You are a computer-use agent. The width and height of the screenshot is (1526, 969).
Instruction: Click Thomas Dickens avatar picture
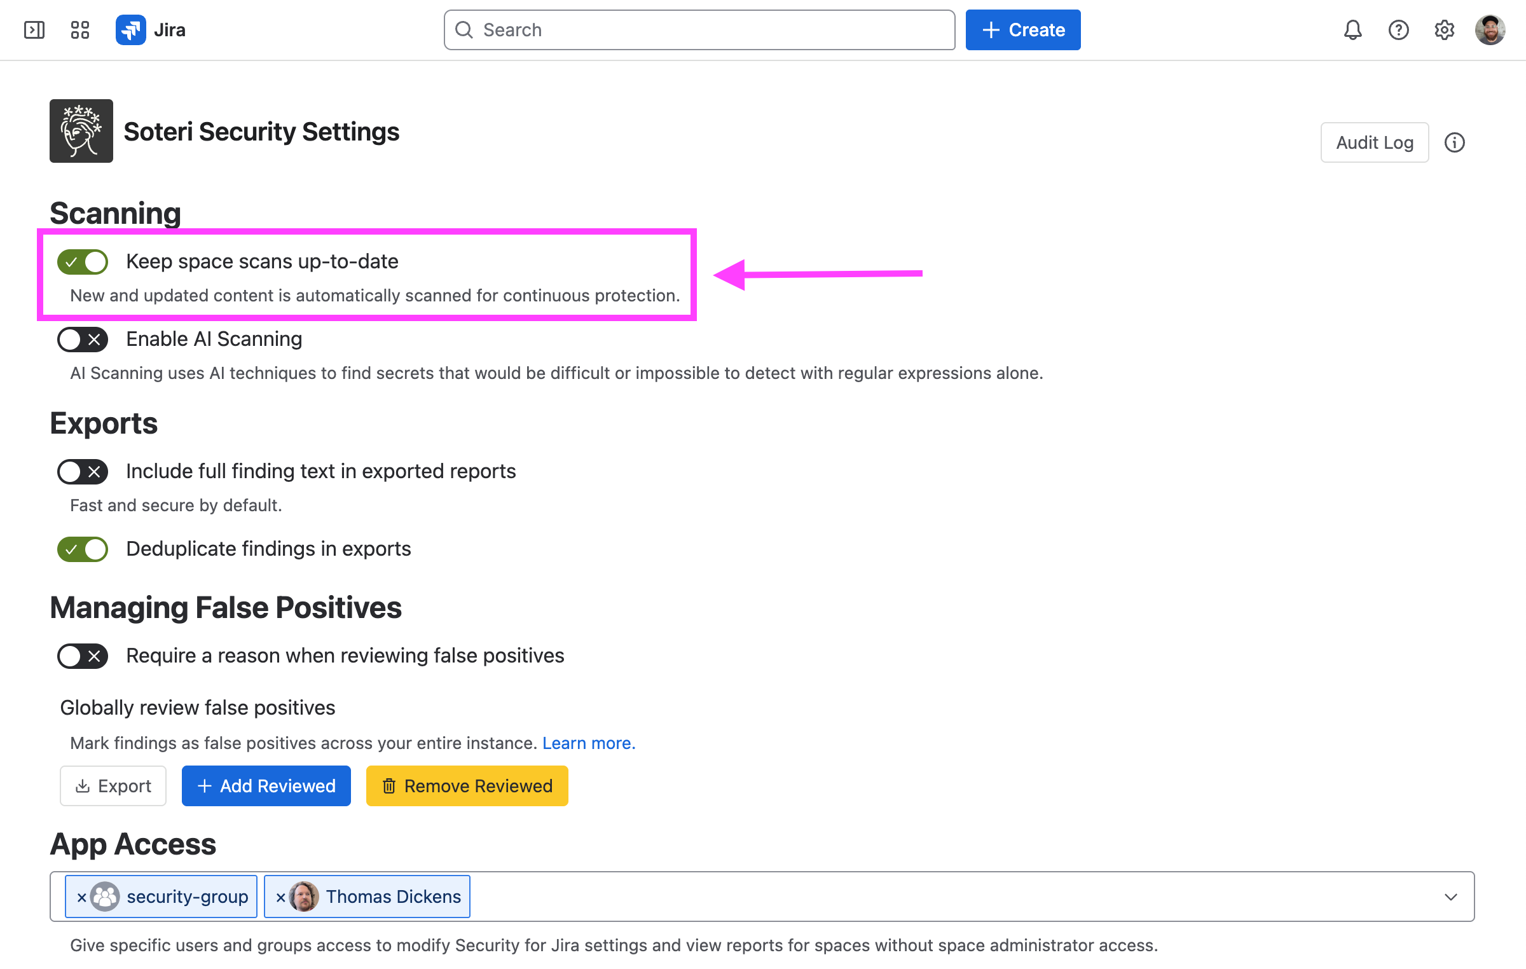(304, 897)
